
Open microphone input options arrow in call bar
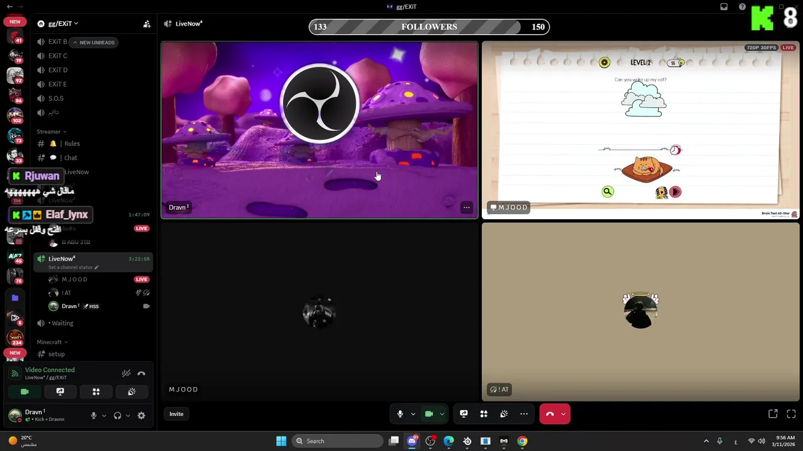coord(413,414)
